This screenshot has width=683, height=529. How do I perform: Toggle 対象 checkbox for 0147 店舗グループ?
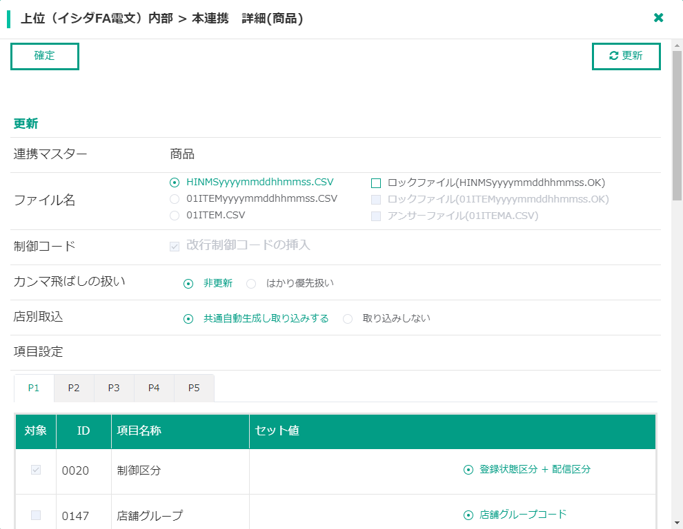pyautogui.click(x=36, y=515)
